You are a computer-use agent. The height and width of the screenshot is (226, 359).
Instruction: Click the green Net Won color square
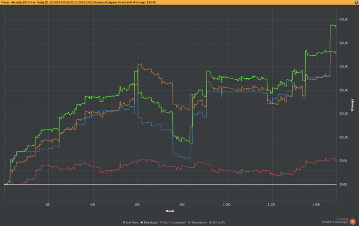(124, 222)
